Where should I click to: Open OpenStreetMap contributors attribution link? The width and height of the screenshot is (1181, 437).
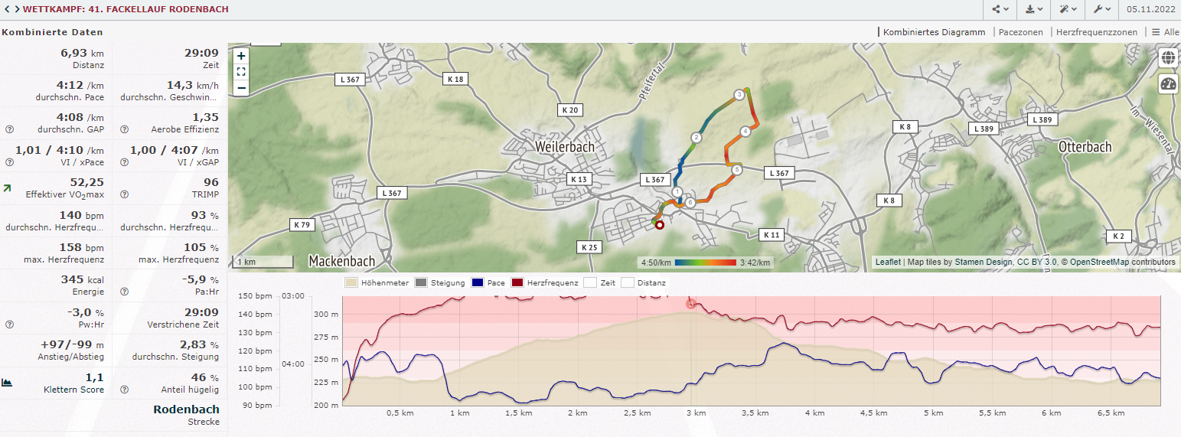[x=1122, y=262]
